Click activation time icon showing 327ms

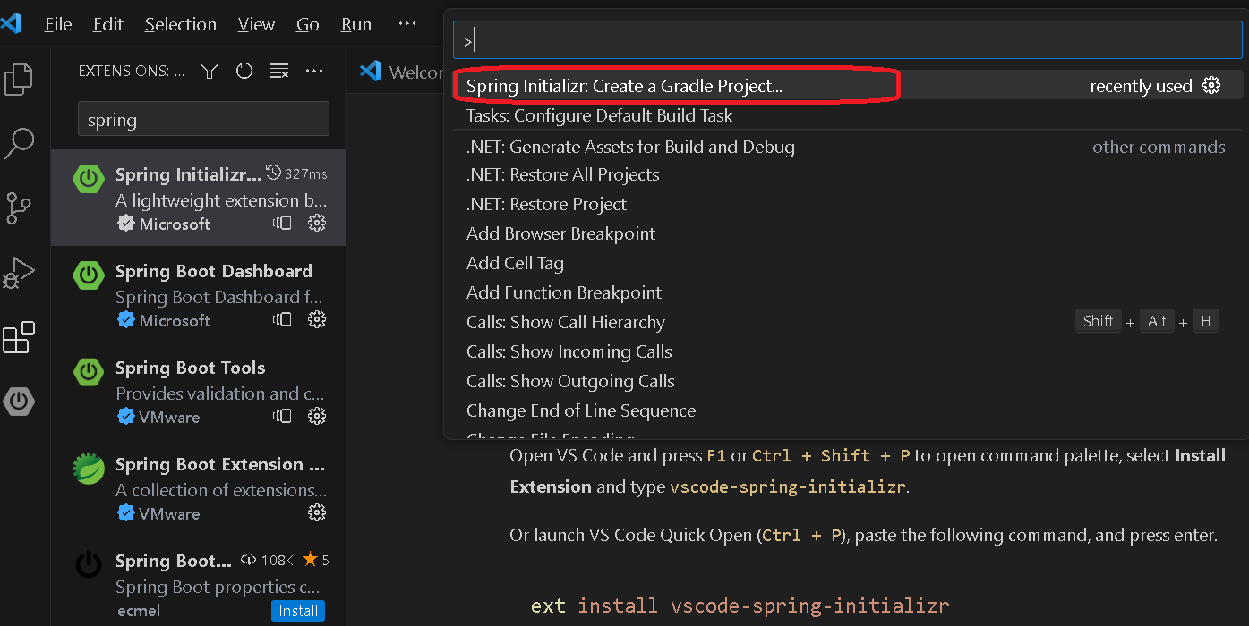(x=274, y=173)
